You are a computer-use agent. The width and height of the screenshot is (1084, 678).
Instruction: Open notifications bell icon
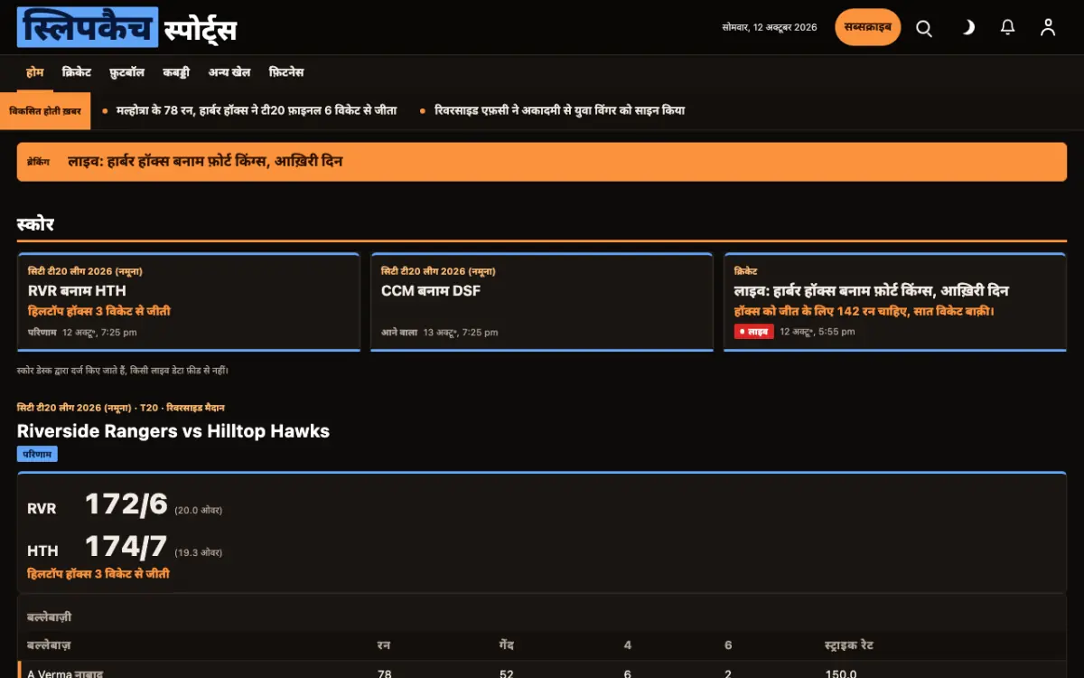point(1008,28)
